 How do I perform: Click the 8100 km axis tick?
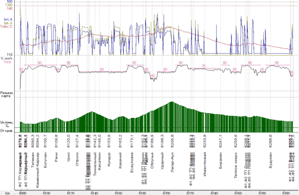click(x=47, y=192)
